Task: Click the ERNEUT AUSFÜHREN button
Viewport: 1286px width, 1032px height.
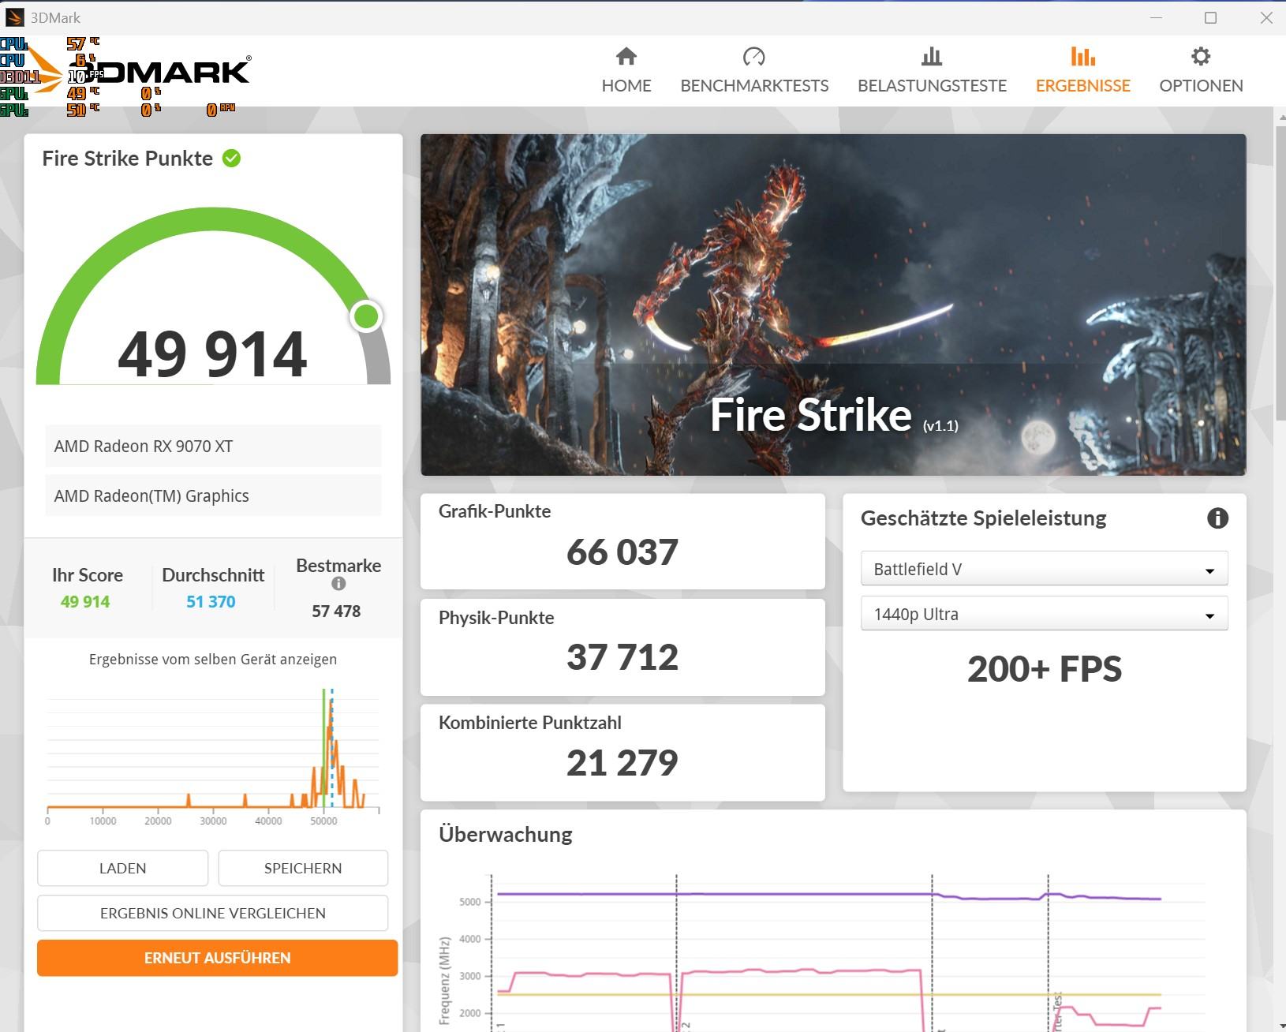Action: 217,958
